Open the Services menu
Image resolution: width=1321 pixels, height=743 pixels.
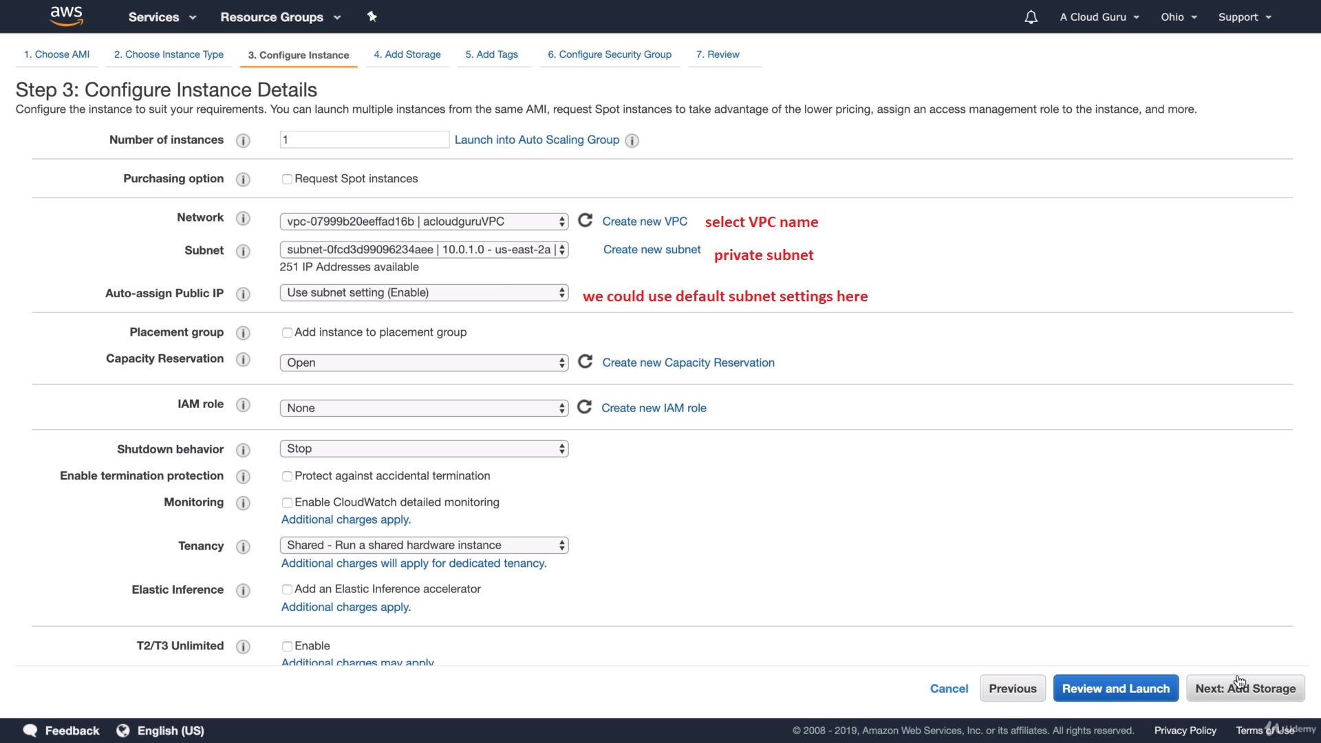point(162,17)
